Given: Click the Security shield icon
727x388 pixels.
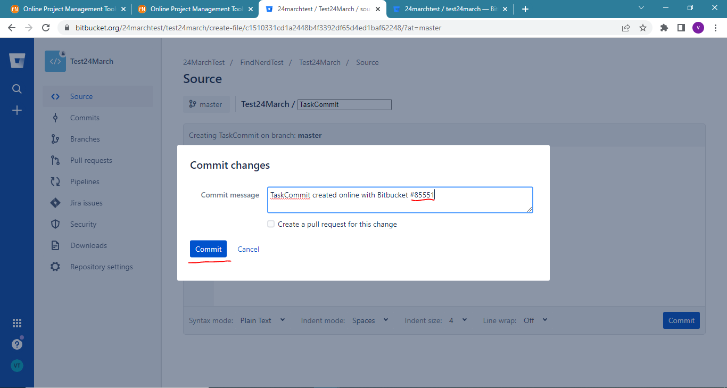Looking at the screenshot, I should (55, 224).
